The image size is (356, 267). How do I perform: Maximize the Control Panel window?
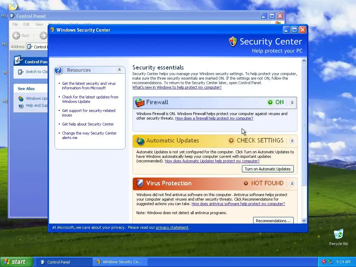click(272, 16)
